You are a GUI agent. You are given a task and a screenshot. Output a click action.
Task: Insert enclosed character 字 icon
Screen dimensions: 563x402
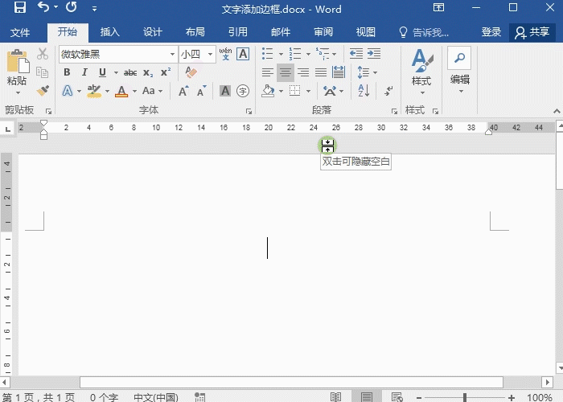[243, 91]
